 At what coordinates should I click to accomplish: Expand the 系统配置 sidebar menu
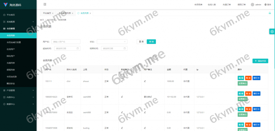pyautogui.click(x=18, y=22)
